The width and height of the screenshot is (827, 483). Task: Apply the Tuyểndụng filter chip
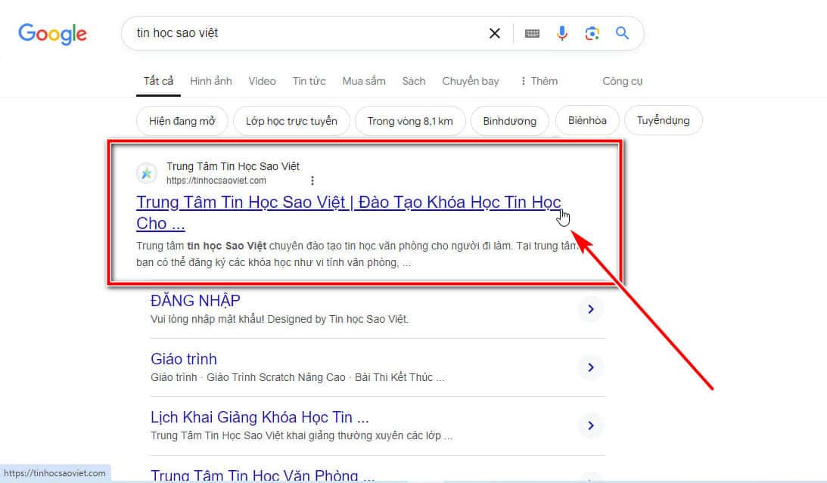pyautogui.click(x=663, y=121)
